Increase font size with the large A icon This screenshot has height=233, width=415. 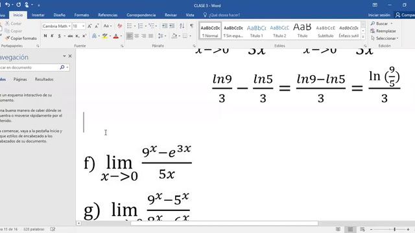click(x=89, y=26)
